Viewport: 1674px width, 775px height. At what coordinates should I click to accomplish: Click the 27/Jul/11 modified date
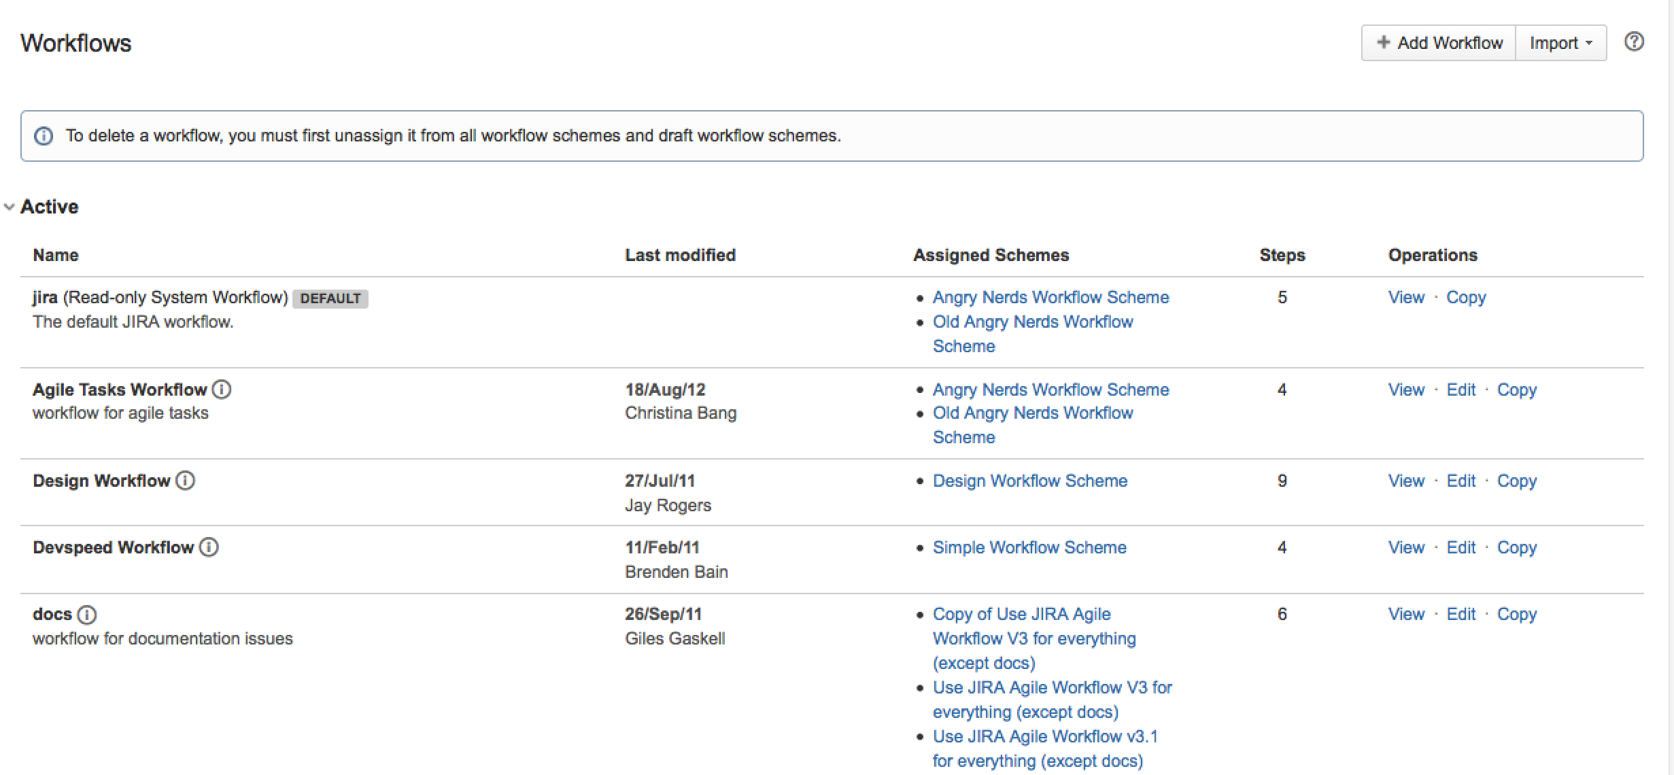pyautogui.click(x=660, y=481)
